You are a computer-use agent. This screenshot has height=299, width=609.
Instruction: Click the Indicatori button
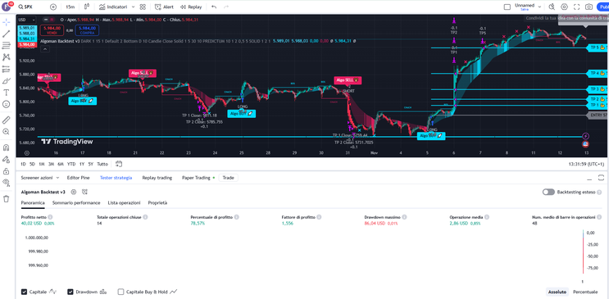114,7
